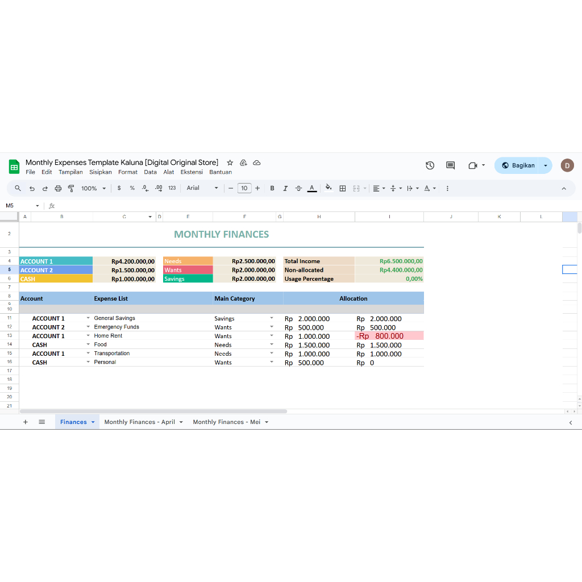Toggle bold formatting
This screenshot has height=582, width=582.
point(272,188)
